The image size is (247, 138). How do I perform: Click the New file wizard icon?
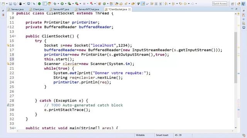click(3, 3)
